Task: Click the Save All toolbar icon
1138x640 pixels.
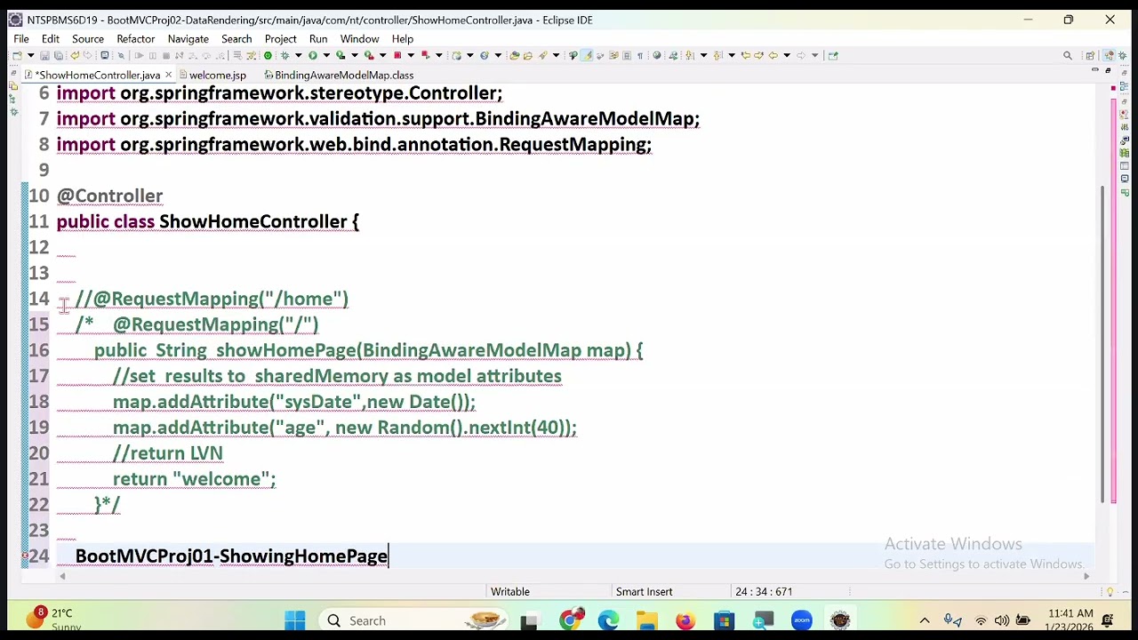Action: click(x=58, y=55)
